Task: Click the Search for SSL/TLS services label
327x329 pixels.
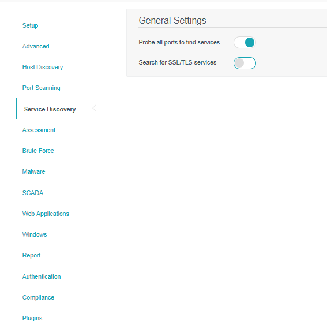Action: click(177, 62)
